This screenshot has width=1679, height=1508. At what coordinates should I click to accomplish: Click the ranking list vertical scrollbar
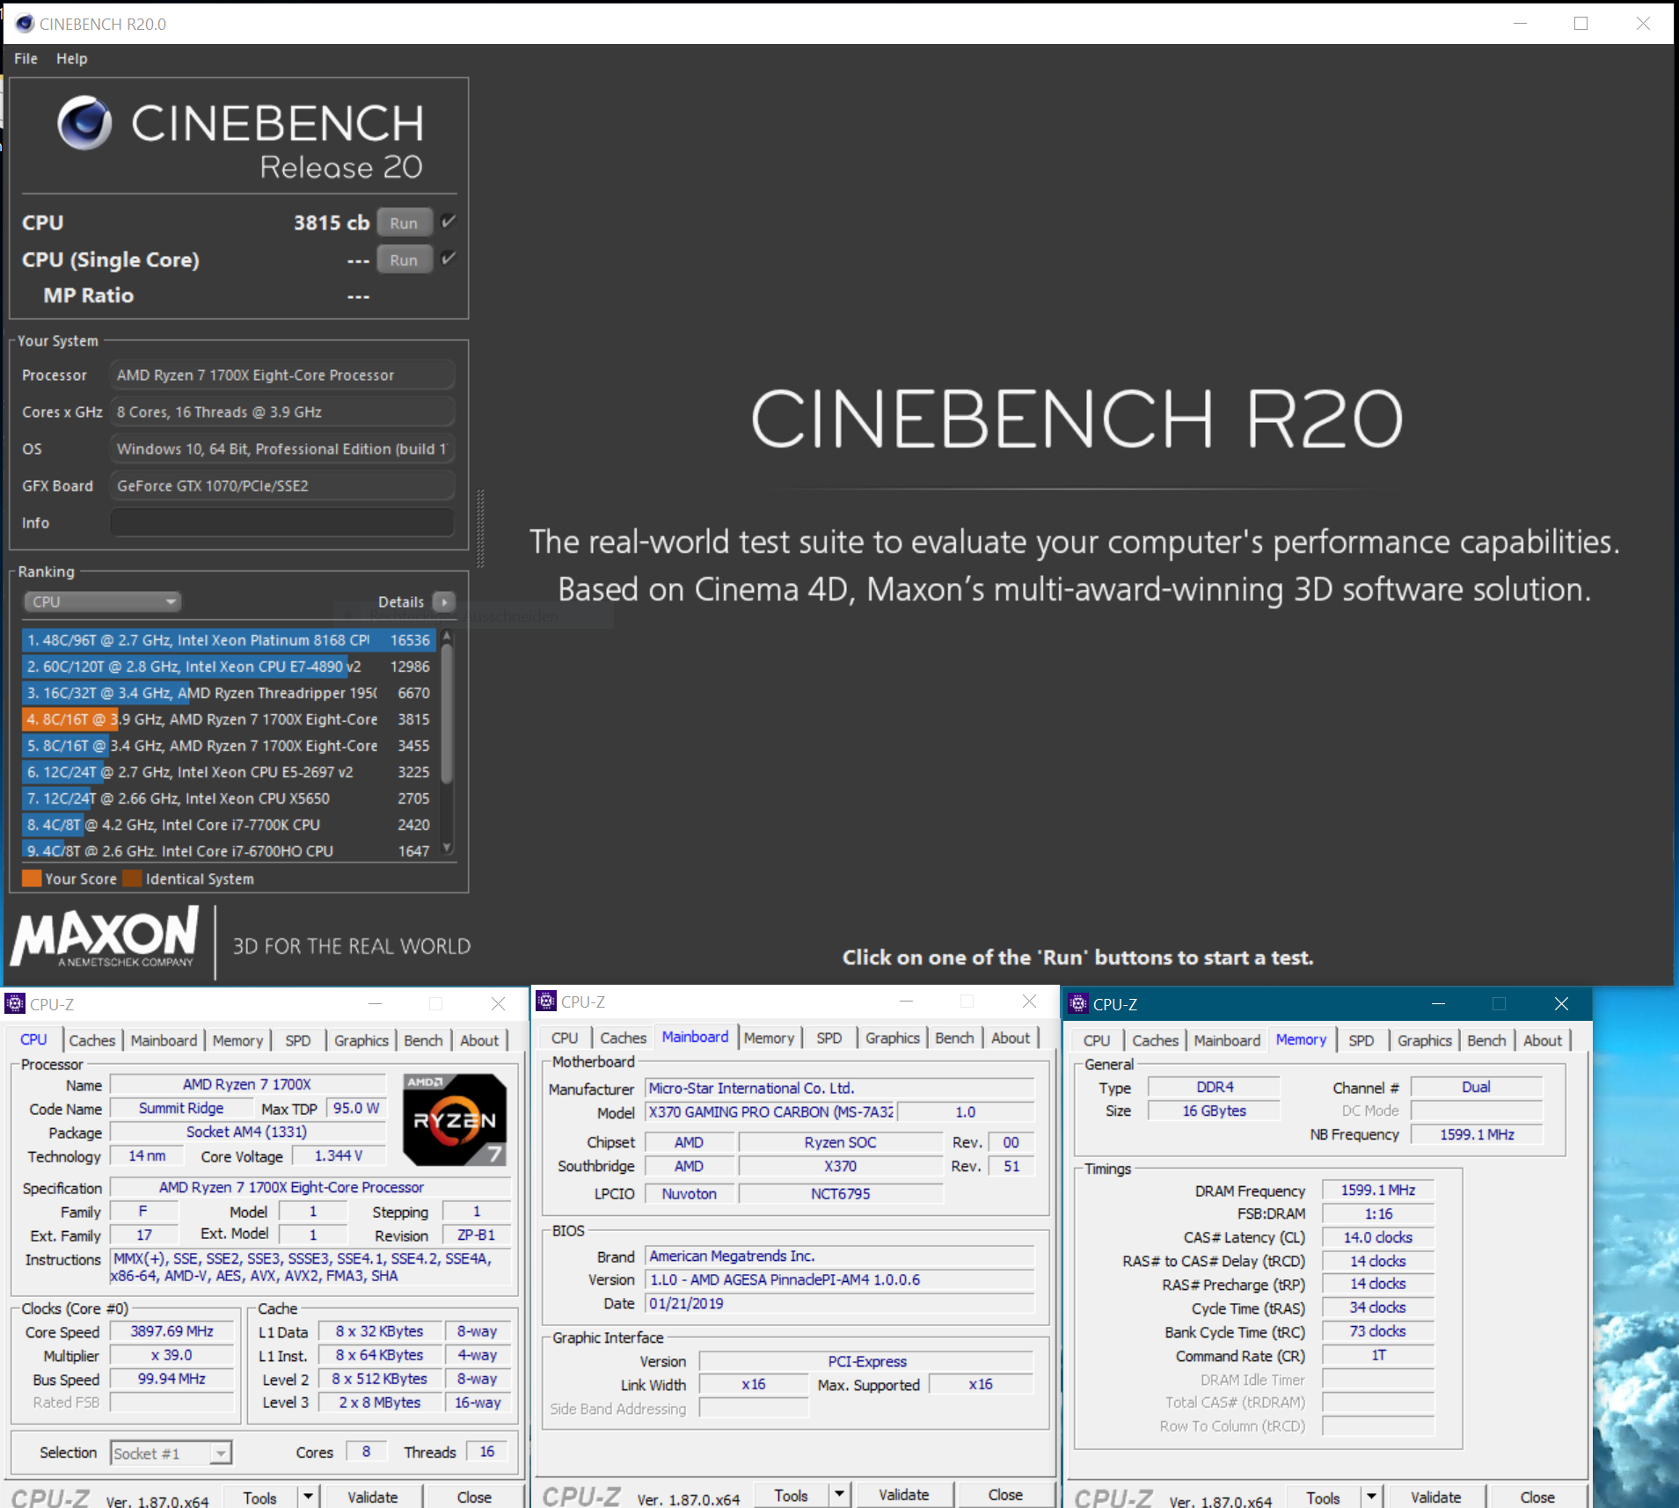click(447, 740)
